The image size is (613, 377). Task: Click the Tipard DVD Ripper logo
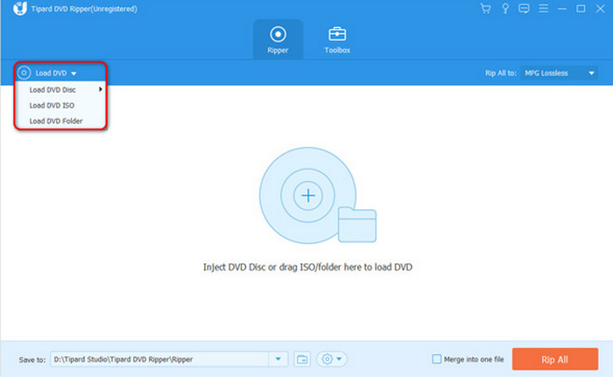click(x=19, y=9)
